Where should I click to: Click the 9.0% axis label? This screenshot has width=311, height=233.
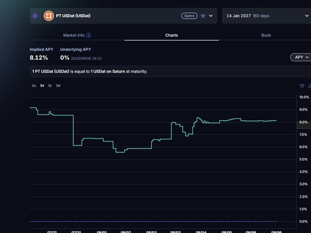coord(303,110)
